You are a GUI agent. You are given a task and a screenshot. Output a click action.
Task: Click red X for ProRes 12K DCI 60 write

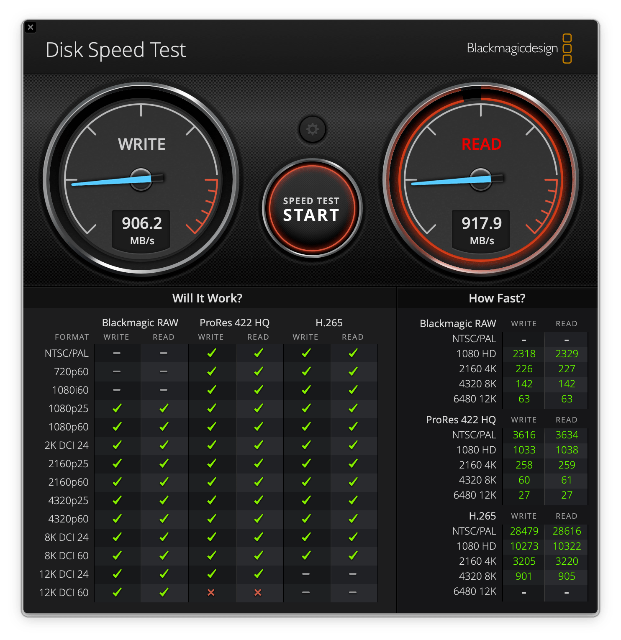[x=211, y=592]
